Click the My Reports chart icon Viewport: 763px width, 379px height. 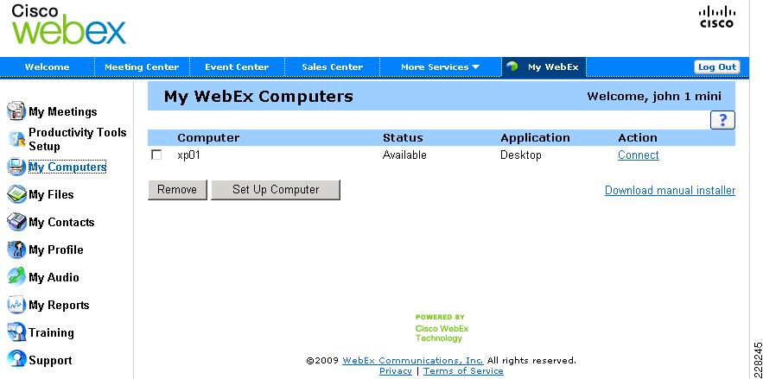coord(16,305)
